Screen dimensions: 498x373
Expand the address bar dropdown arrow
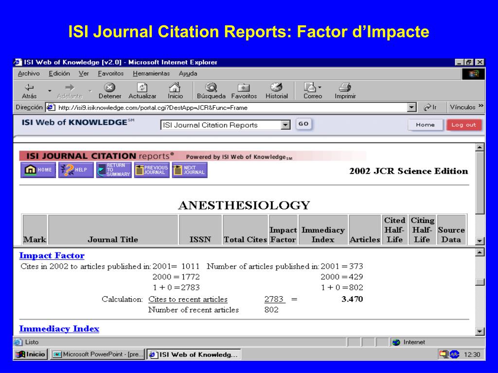click(411, 107)
